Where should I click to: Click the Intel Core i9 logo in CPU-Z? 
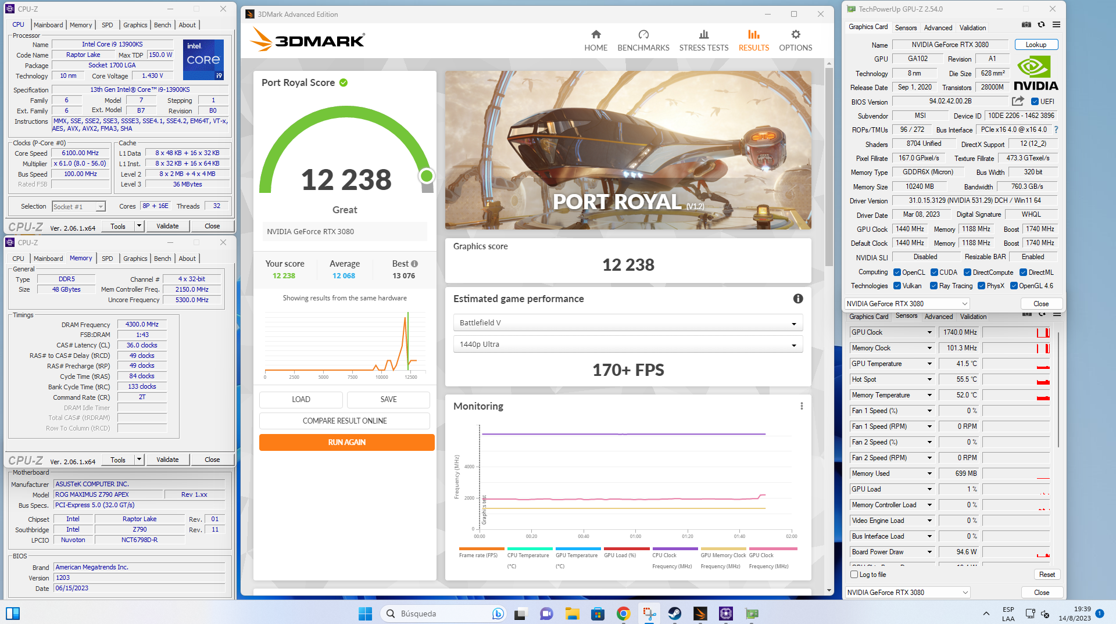click(203, 60)
